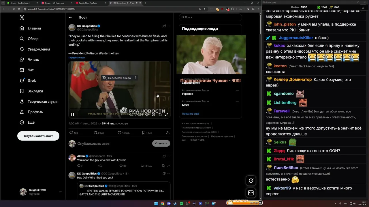Open Grok in X sidebar

[x=28, y=80]
